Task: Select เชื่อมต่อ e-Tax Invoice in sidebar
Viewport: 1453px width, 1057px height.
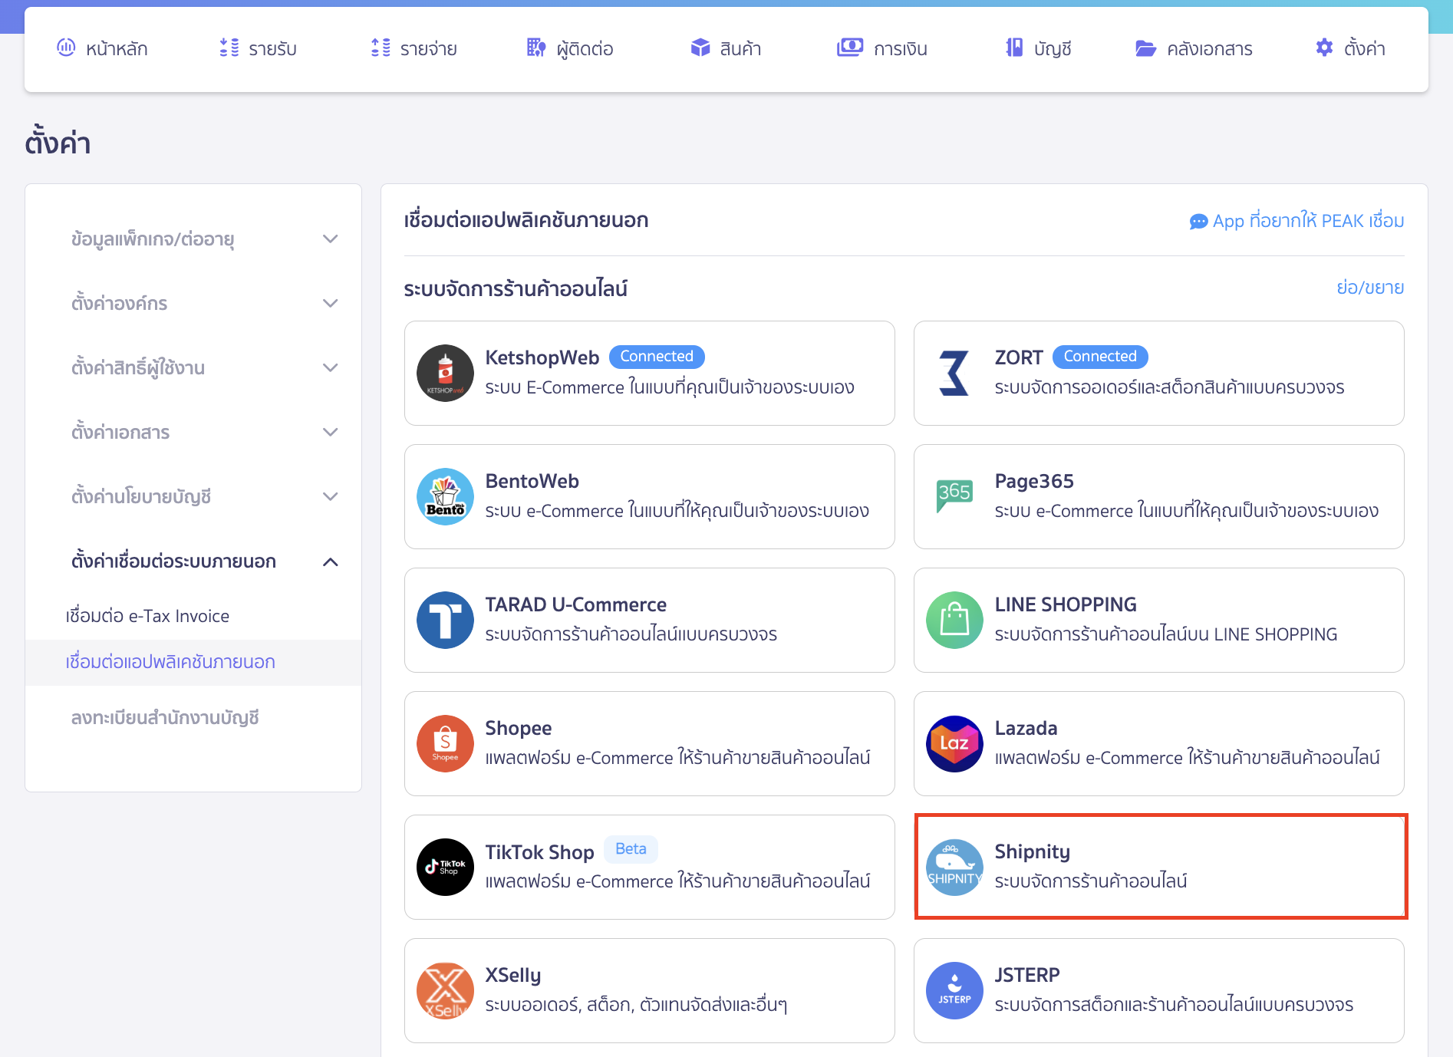Action: (147, 616)
